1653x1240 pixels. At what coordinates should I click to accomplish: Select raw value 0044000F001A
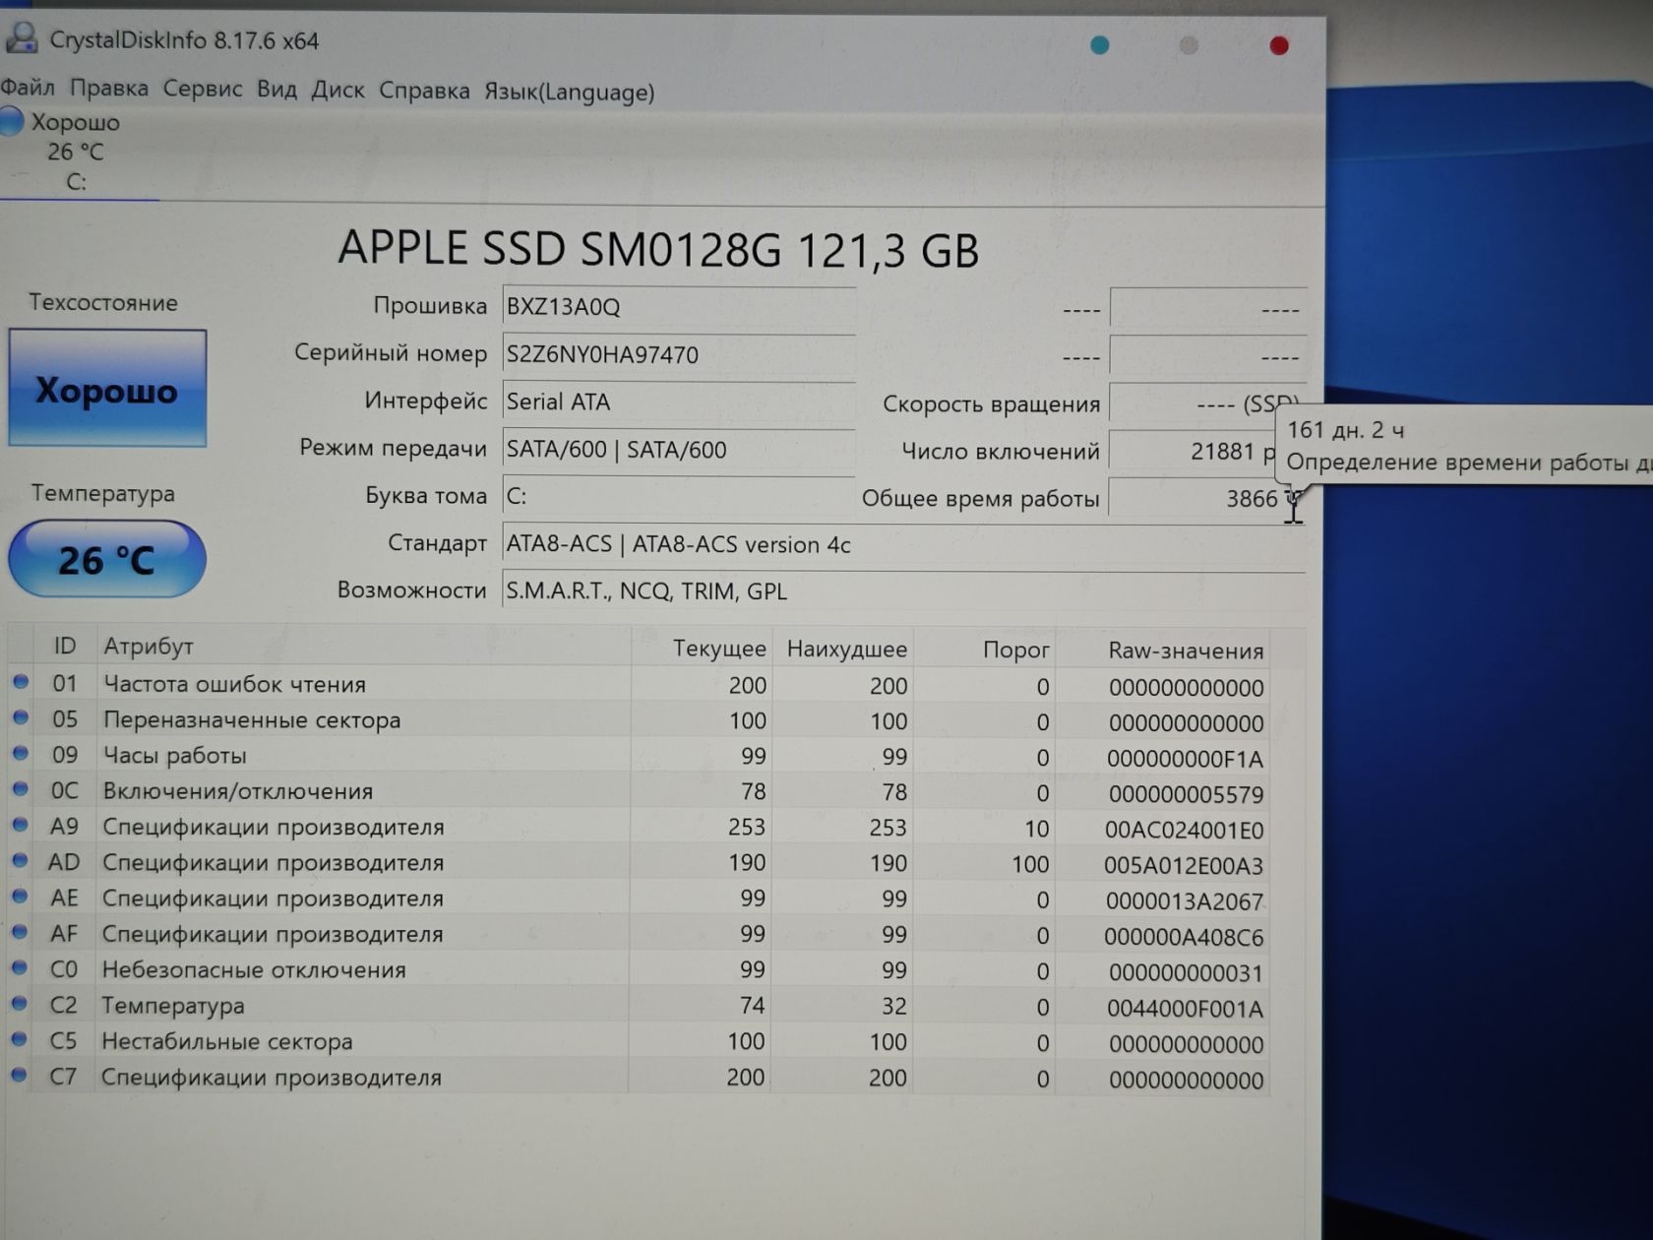[x=1185, y=1009]
